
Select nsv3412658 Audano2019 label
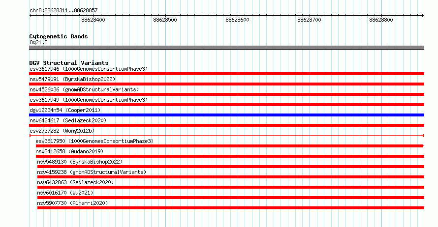(69, 151)
